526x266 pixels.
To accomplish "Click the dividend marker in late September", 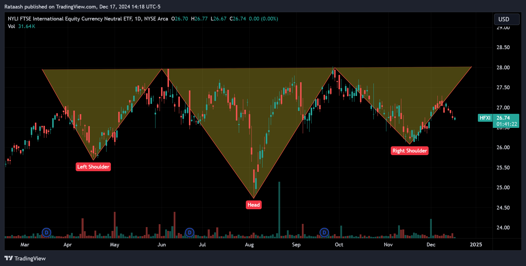I will (x=324, y=233).
